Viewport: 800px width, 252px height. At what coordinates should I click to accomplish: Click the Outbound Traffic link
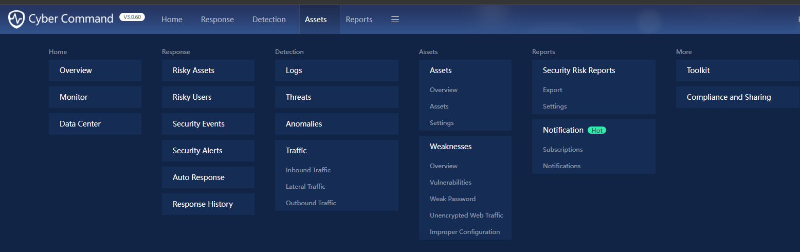tap(311, 203)
